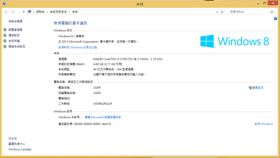The height and width of the screenshot is (158, 280).
Task: Open 控制台首頁 link in sidebar
Action: click(x=15, y=21)
